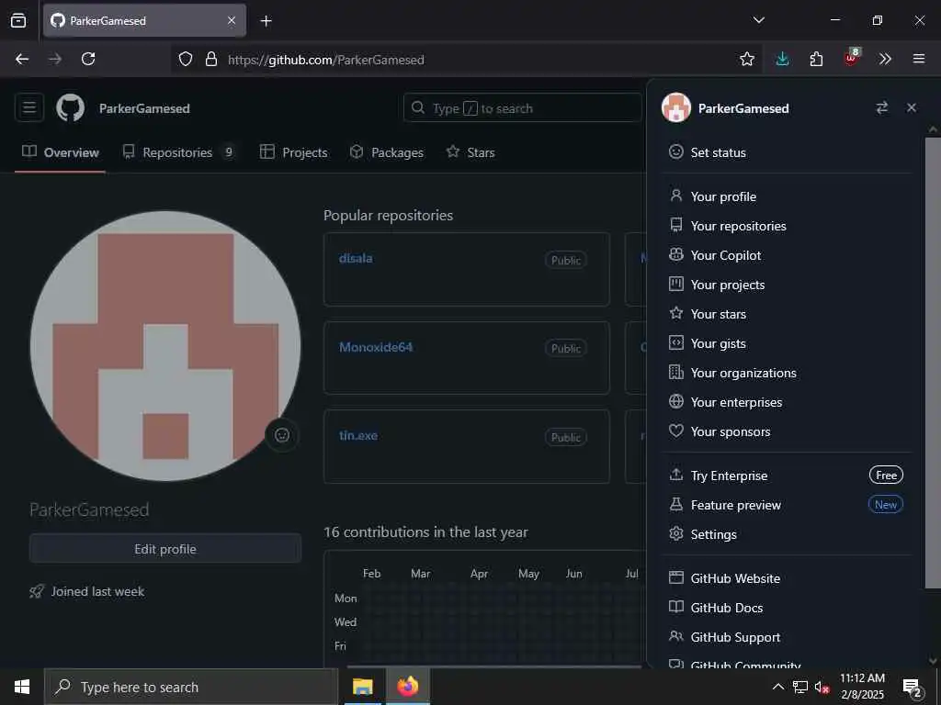
Task: Click the muted volume tray icon
Action: point(822,687)
